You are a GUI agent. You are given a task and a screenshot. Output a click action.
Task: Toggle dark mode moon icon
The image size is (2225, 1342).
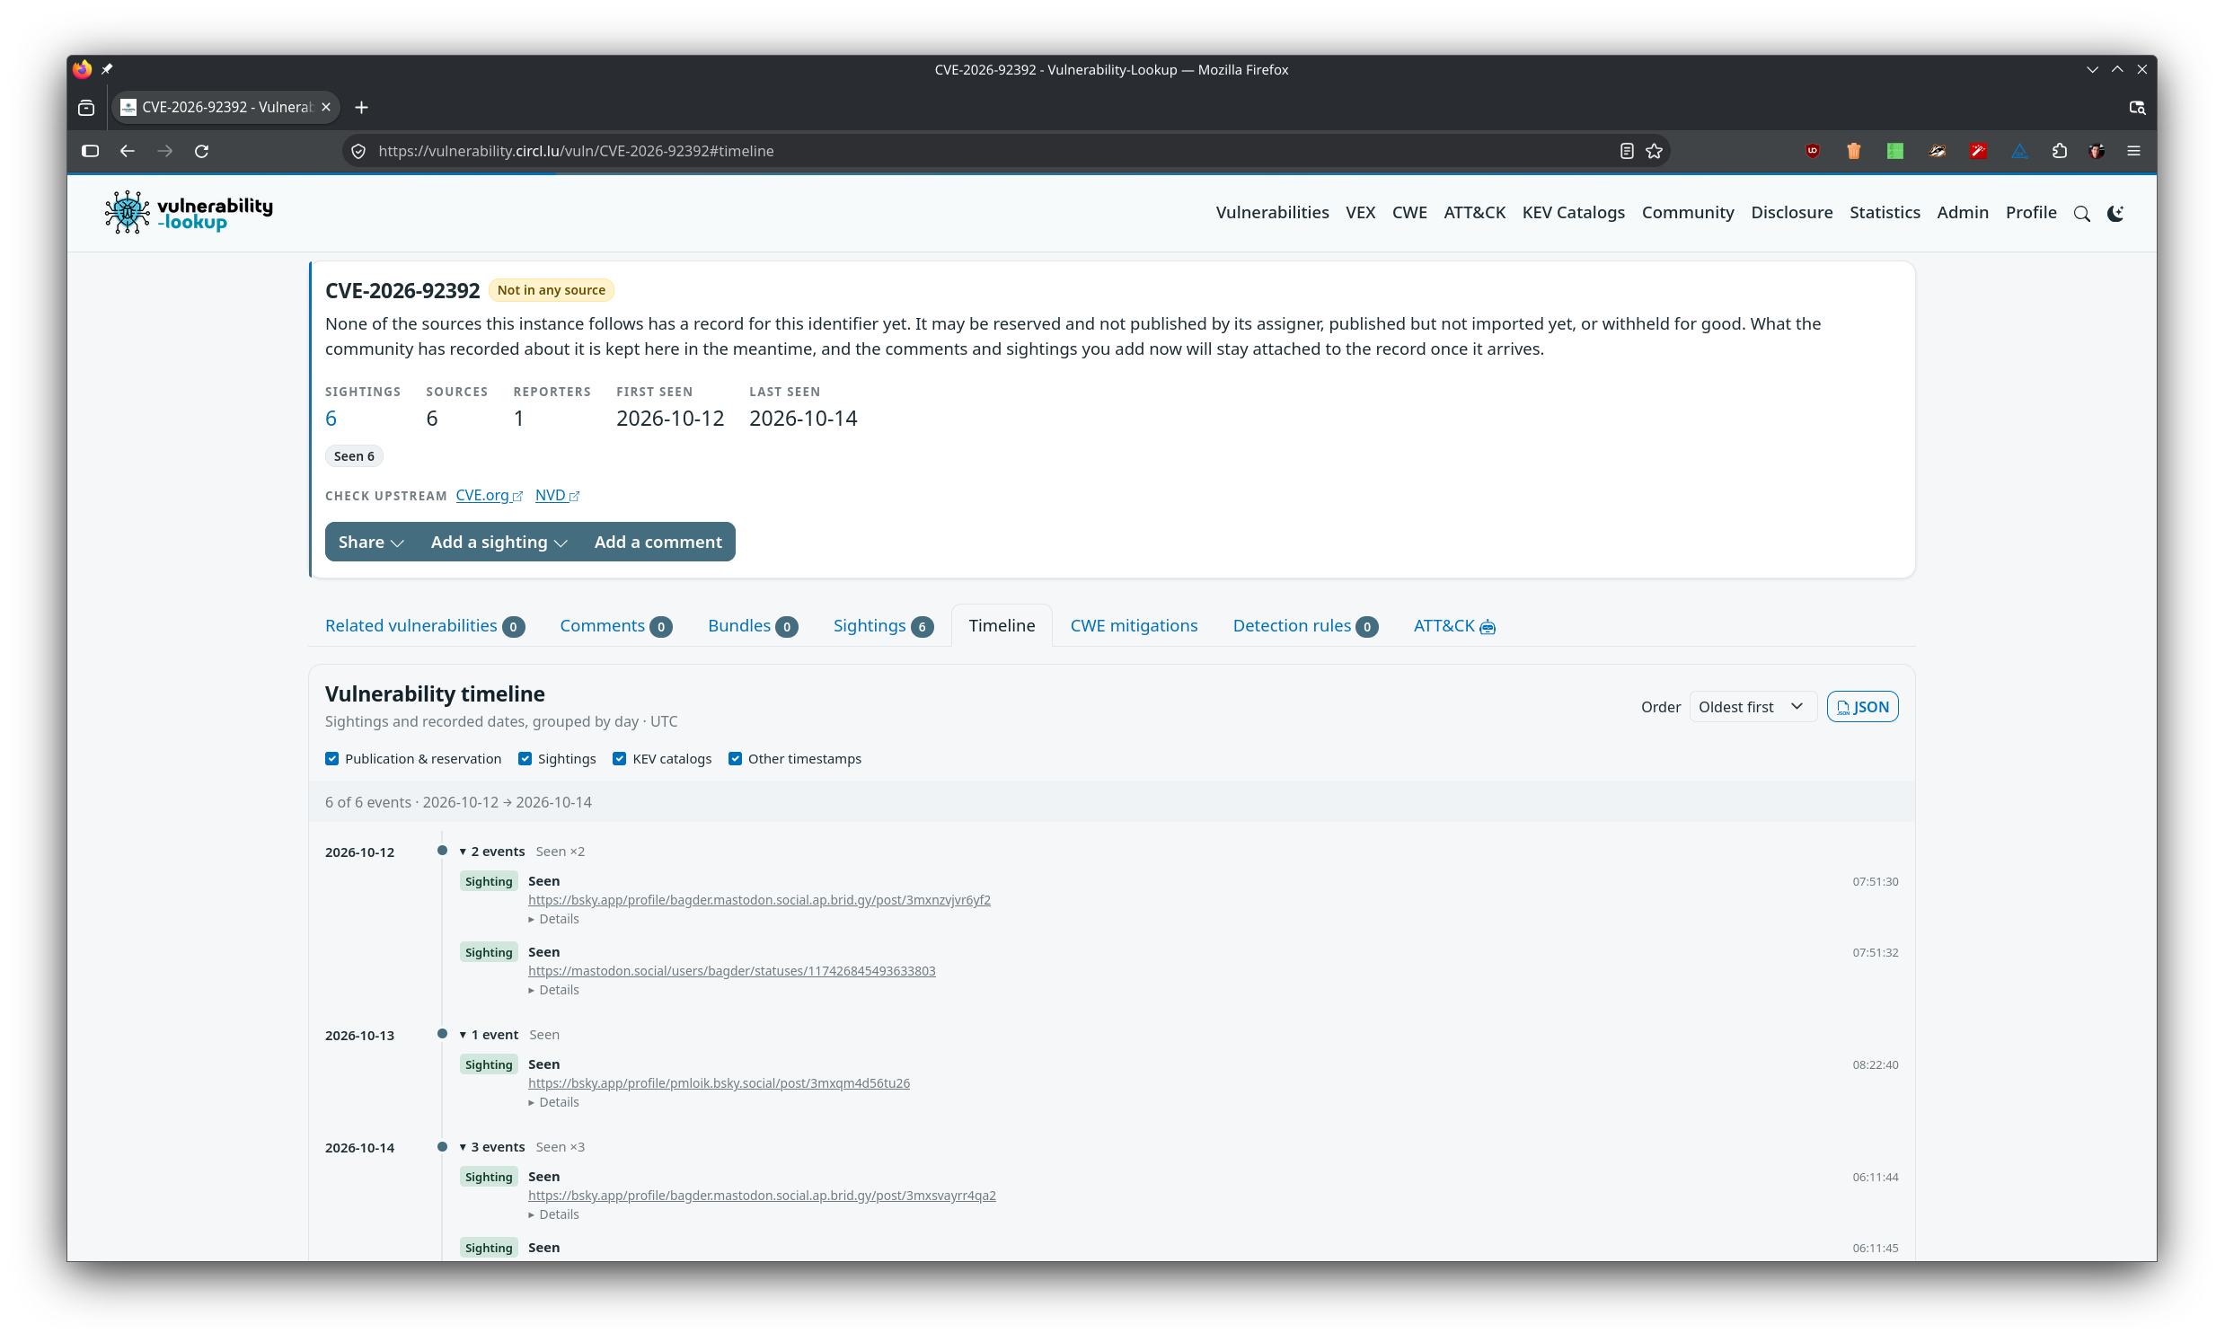click(2115, 214)
